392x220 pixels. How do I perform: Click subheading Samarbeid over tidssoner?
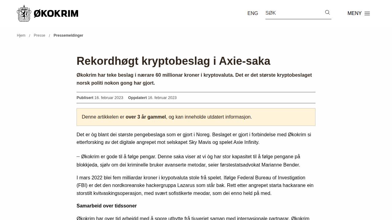pos(107,206)
